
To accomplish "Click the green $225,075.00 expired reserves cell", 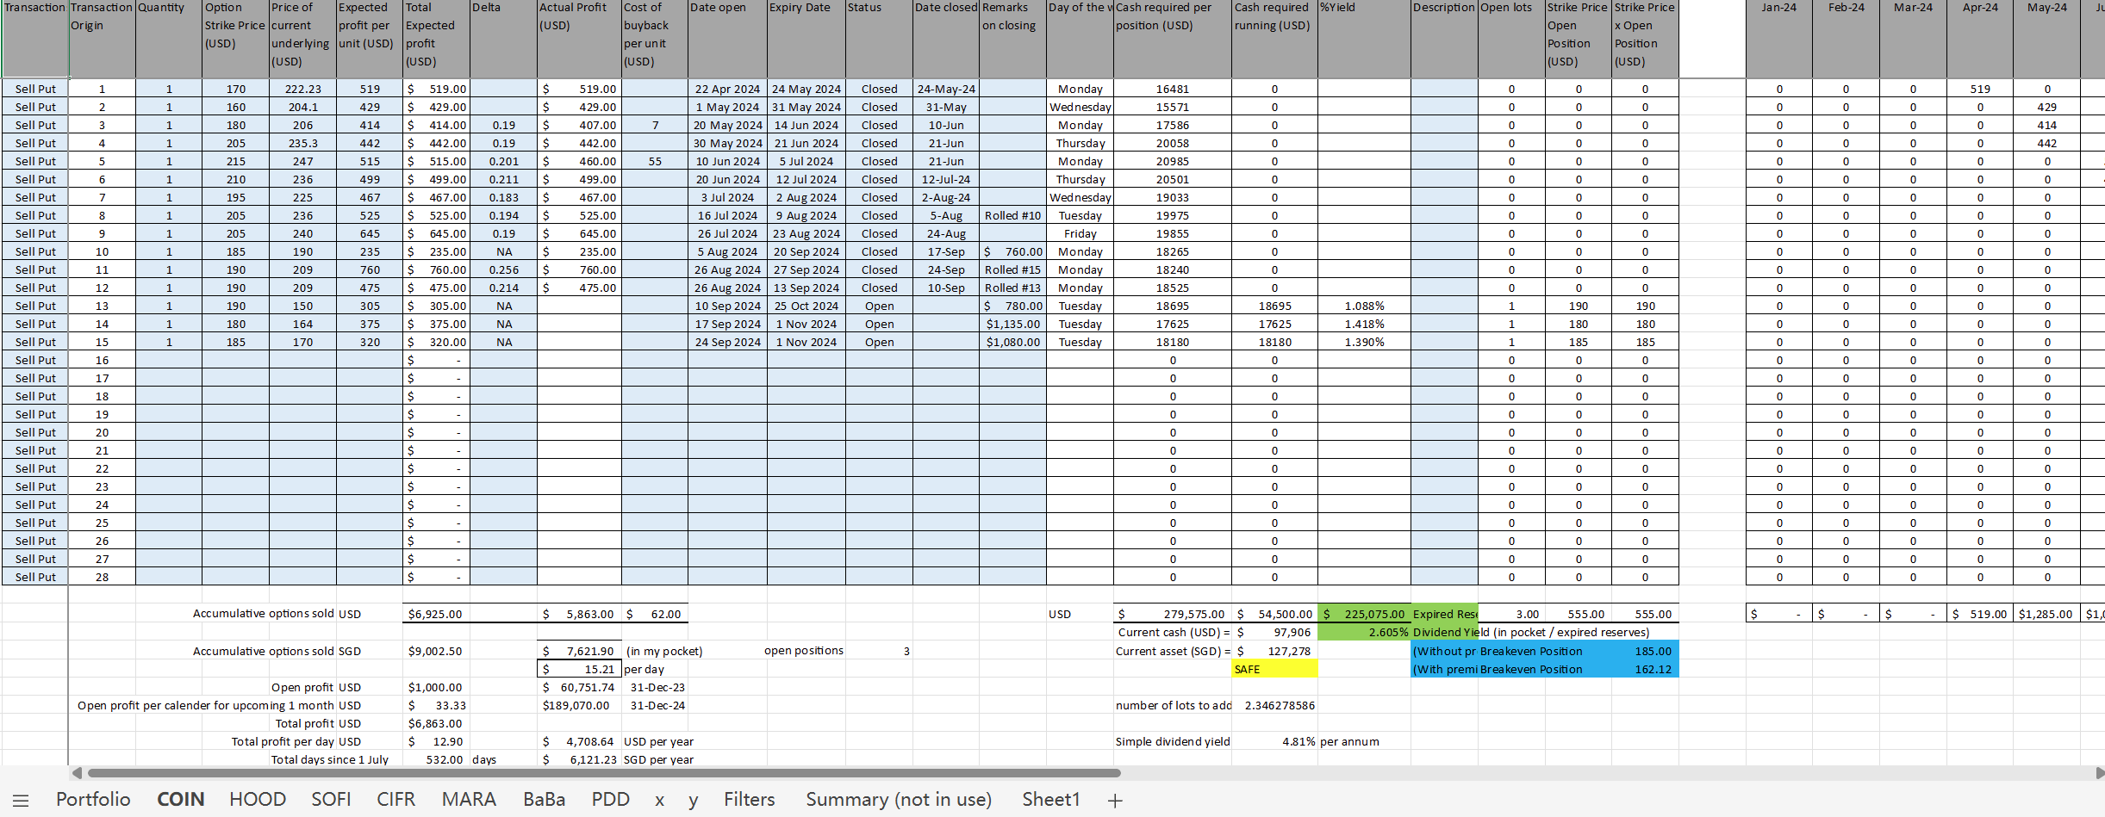I will [1364, 614].
